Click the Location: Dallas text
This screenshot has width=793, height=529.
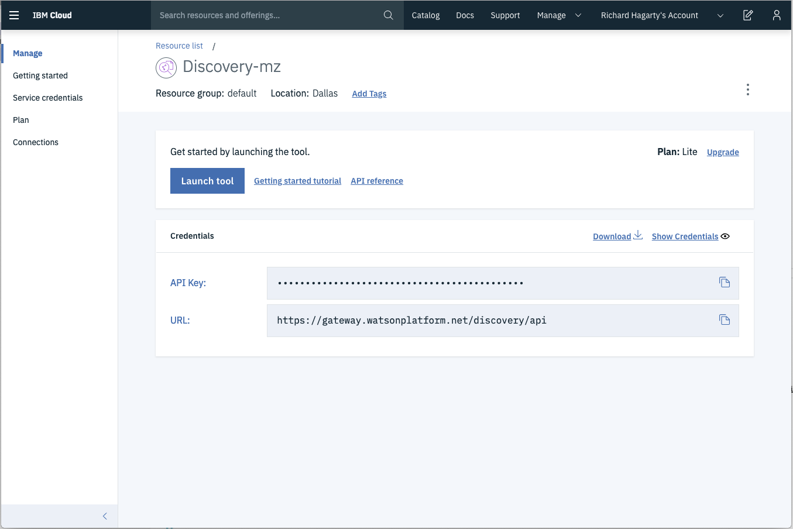(304, 94)
